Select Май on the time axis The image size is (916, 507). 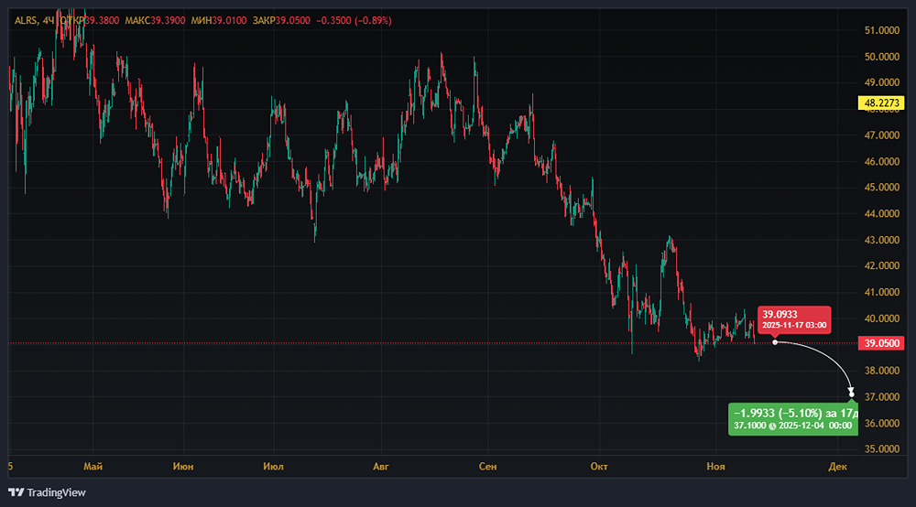pyautogui.click(x=92, y=467)
